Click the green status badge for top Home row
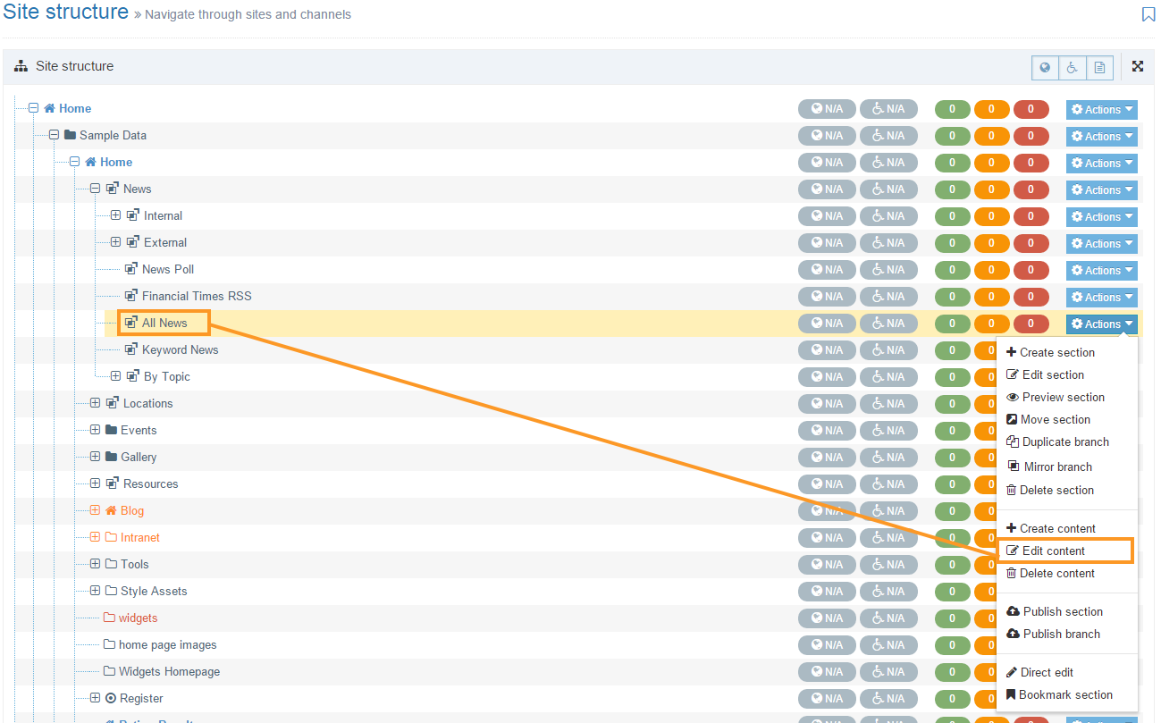1161x723 pixels. pos(952,109)
